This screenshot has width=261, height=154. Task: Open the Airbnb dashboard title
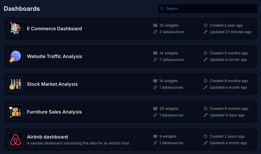click(47, 137)
